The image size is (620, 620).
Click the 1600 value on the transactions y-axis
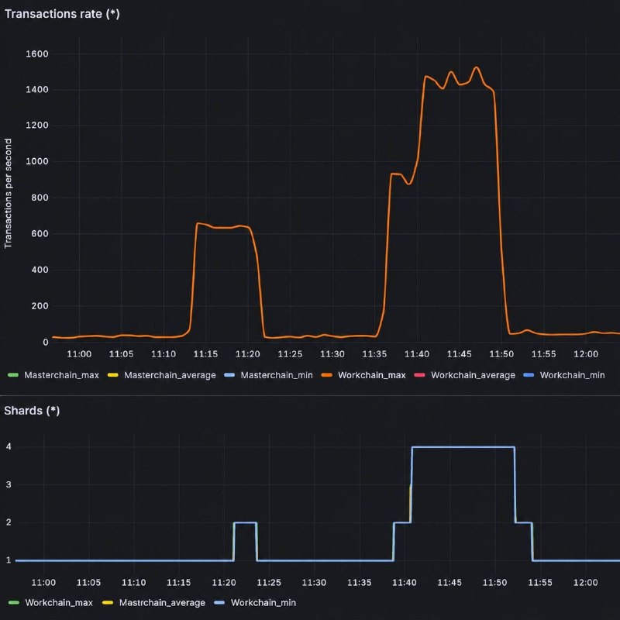point(37,53)
